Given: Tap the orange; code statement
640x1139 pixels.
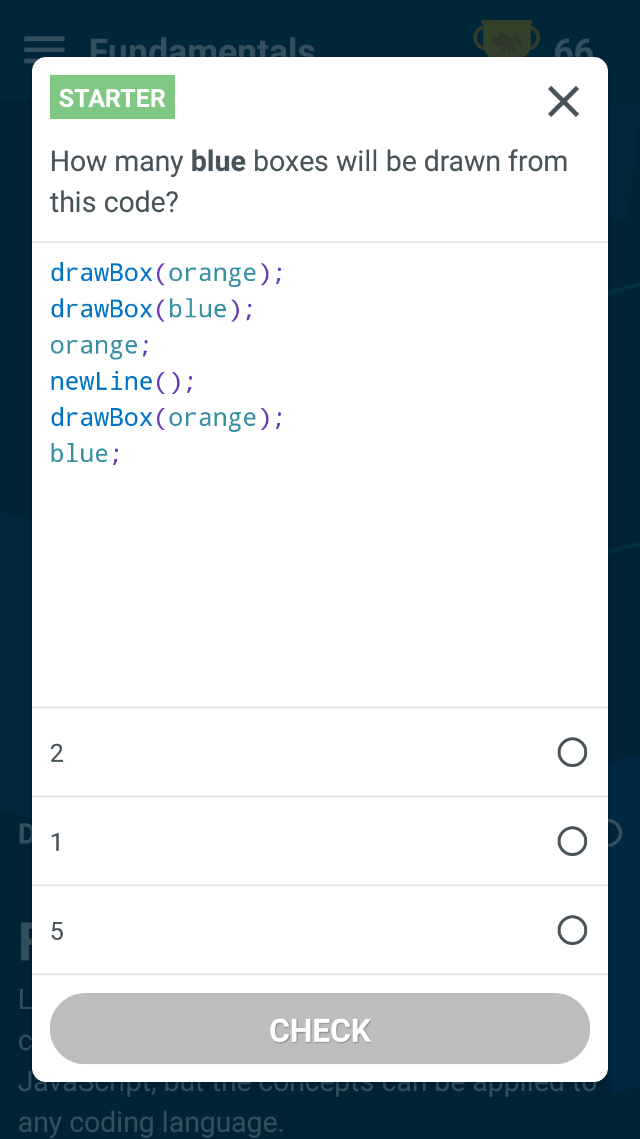Looking at the screenshot, I should (100, 345).
